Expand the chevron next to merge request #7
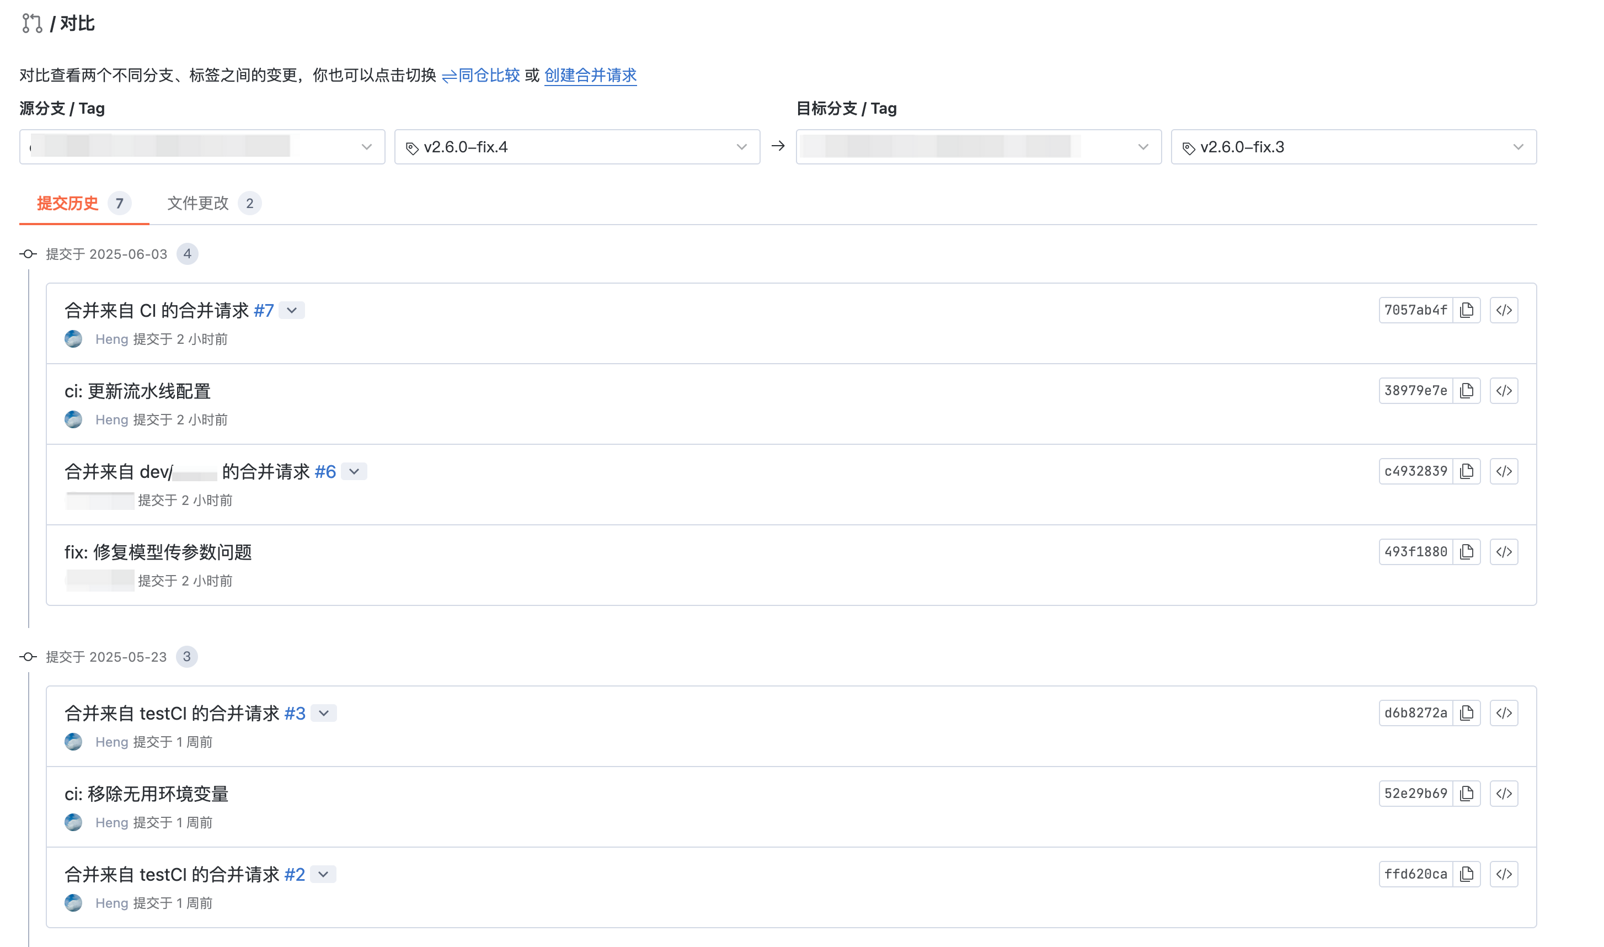Image resolution: width=1604 pixels, height=947 pixels. (292, 310)
